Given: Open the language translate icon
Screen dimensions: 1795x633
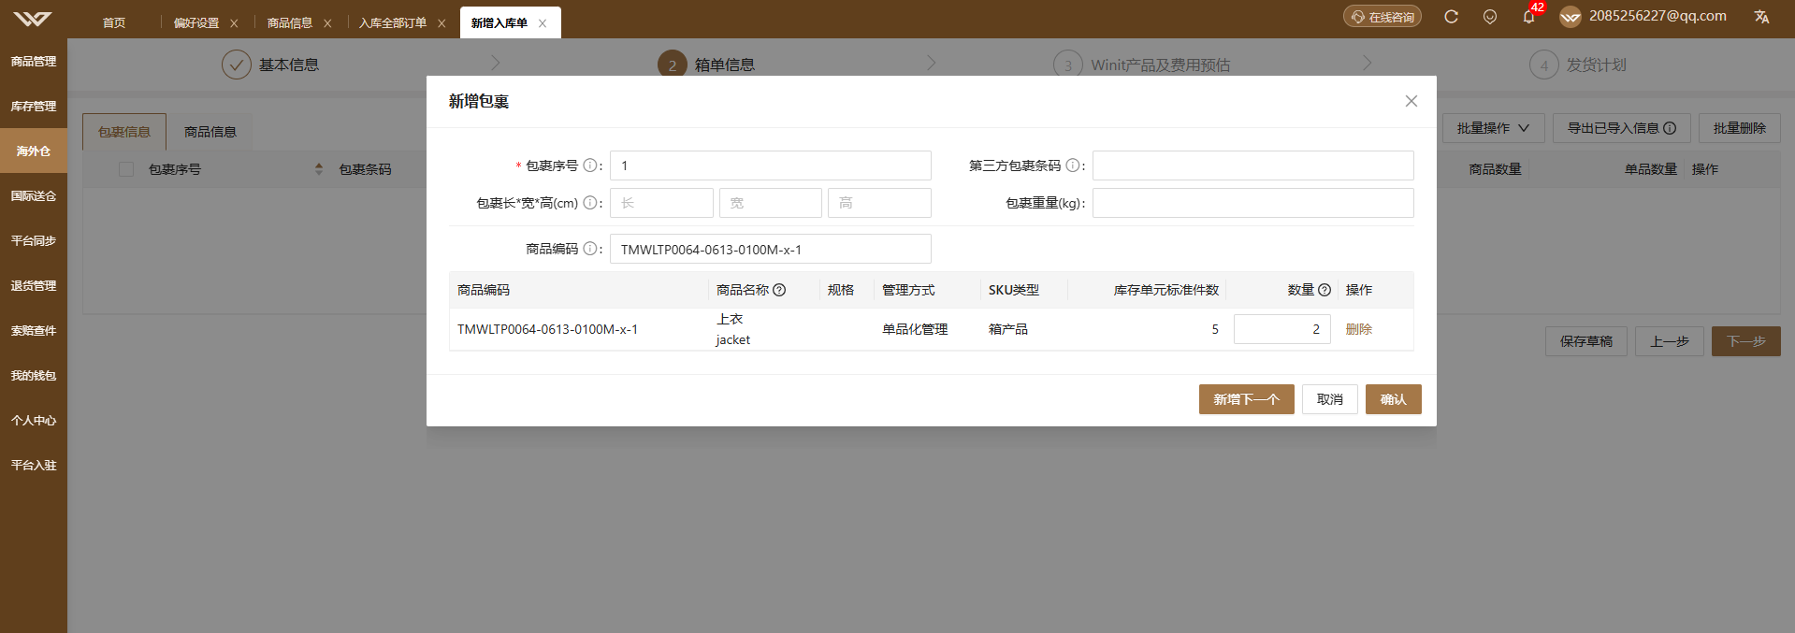Looking at the screenshot, I should [x=1761, y=17].
